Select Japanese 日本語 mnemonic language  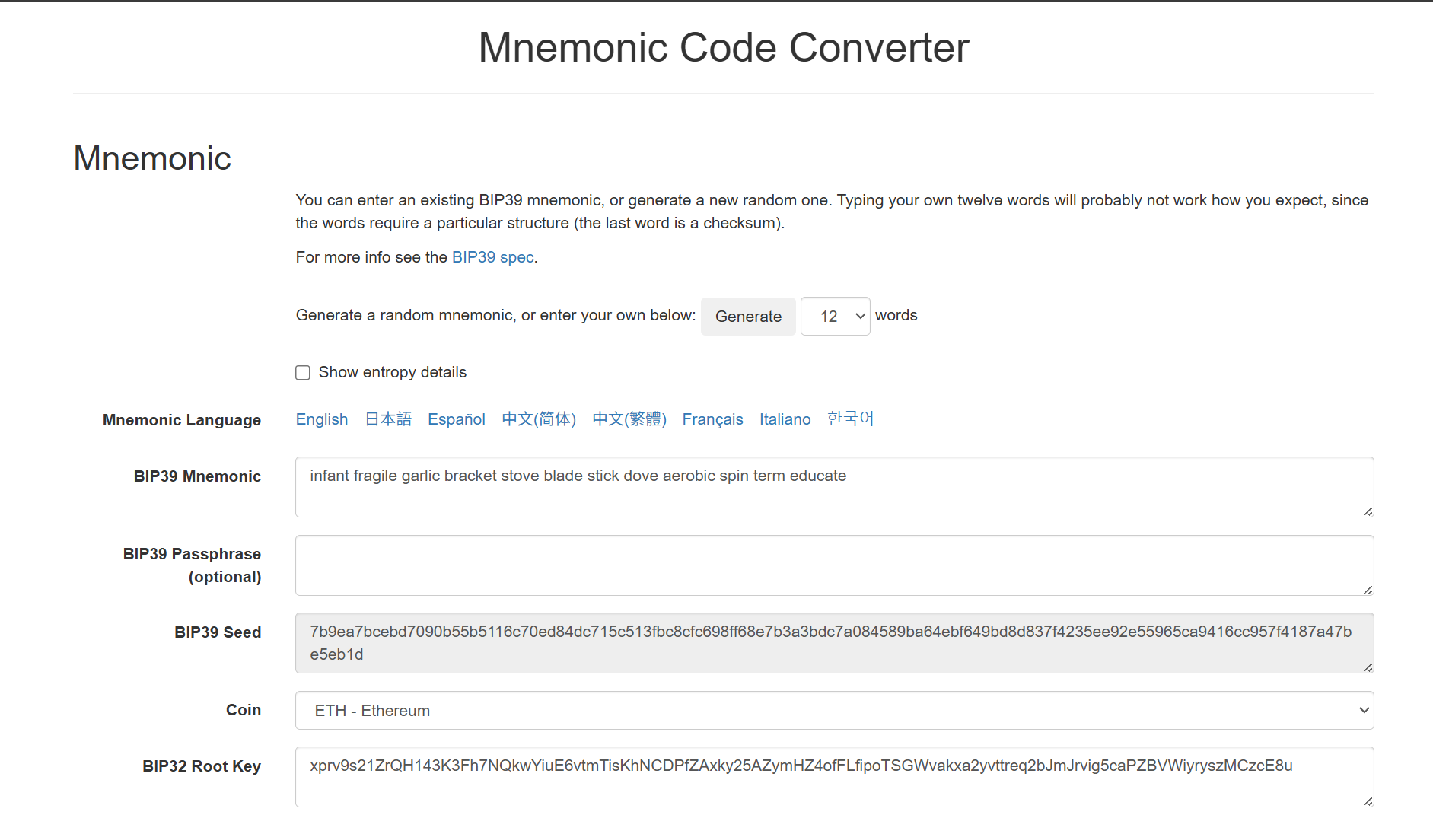click(x=388, y=419)
